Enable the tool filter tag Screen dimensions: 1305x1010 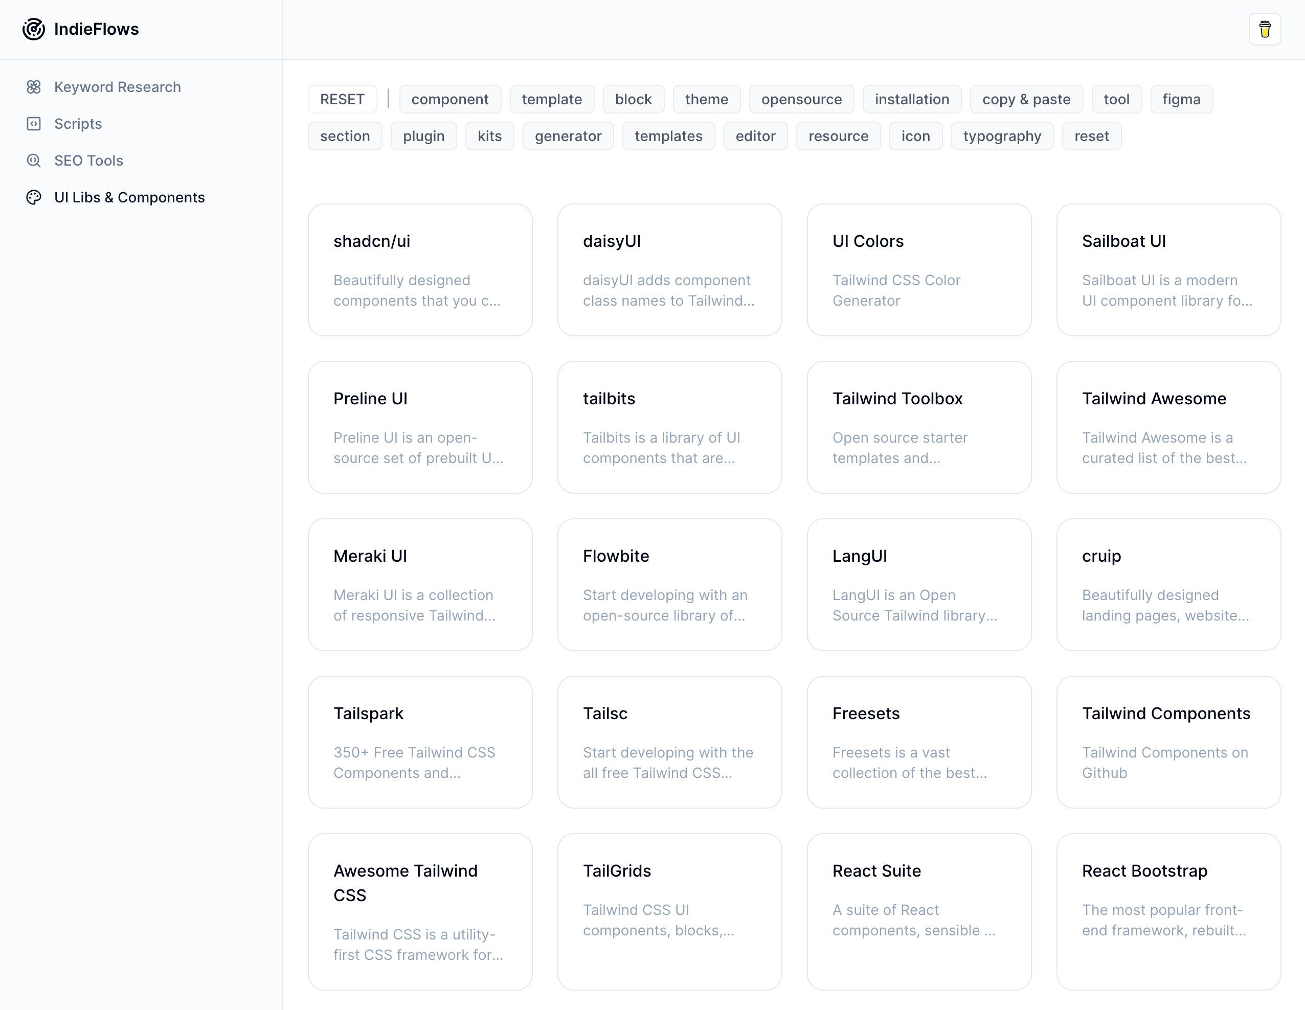(x=1116, y=99)
